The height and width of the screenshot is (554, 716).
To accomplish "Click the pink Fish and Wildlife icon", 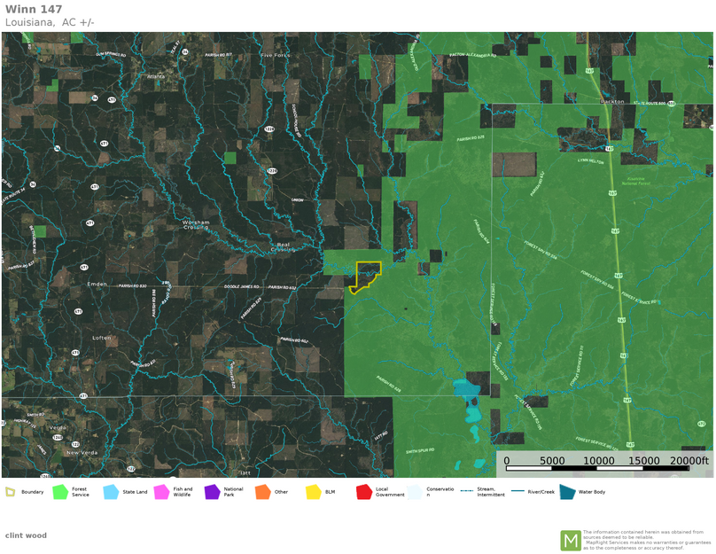I will [161, 491].
